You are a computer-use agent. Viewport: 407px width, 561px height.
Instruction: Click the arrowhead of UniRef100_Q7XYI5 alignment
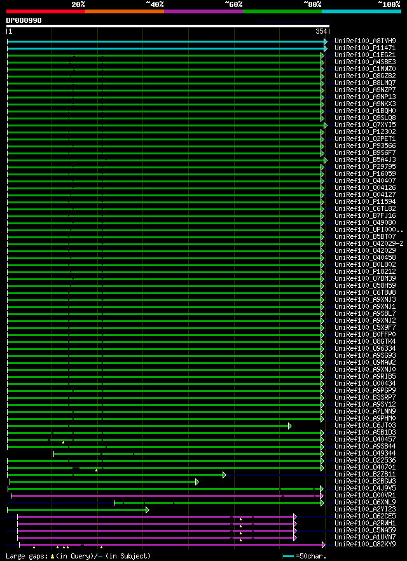[326, 125]
